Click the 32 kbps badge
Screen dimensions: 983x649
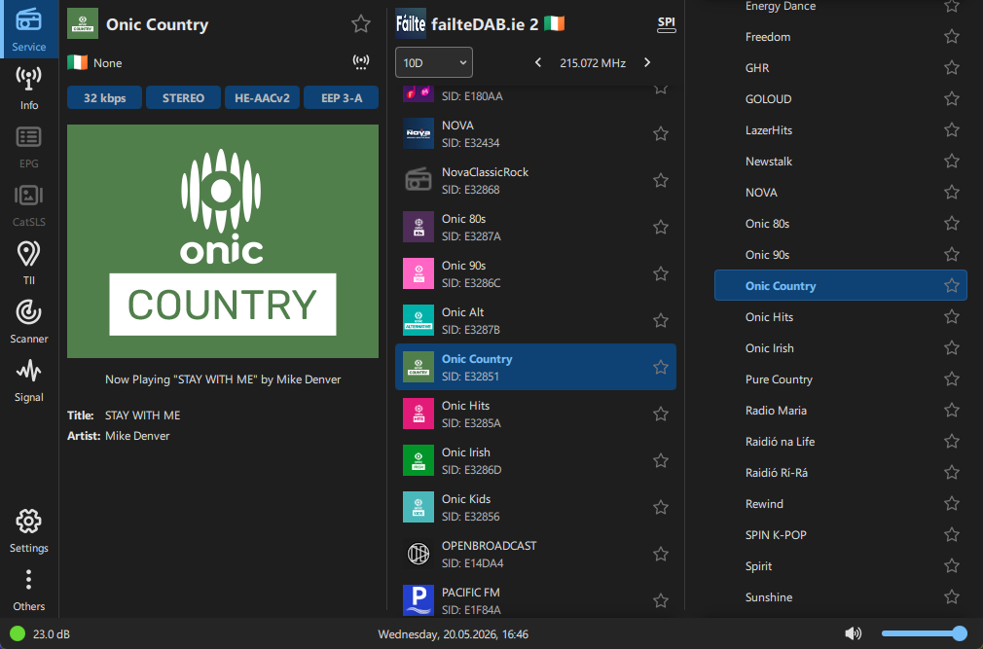(x=105, y=97)
